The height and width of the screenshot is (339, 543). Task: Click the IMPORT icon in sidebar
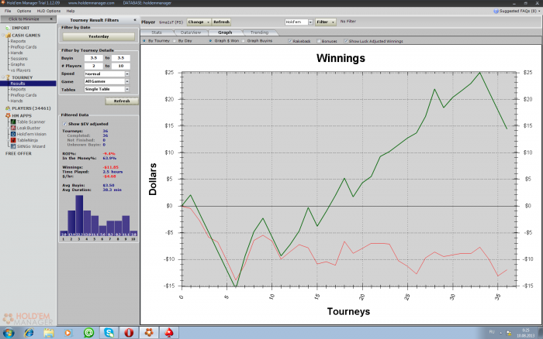[x=8, y=28]
